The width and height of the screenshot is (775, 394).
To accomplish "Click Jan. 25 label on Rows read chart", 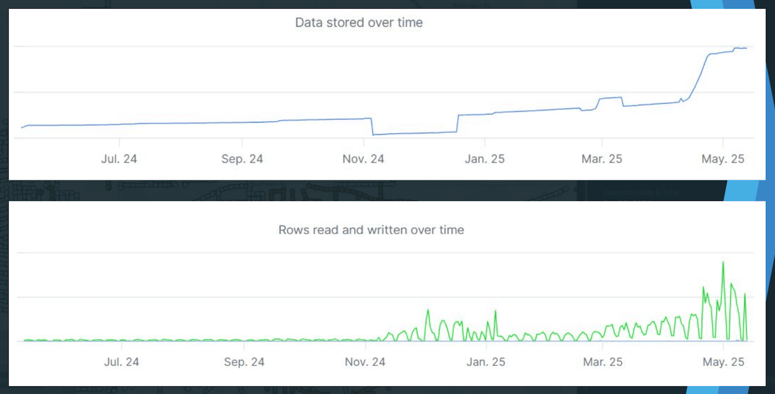I will pos(486,362).
